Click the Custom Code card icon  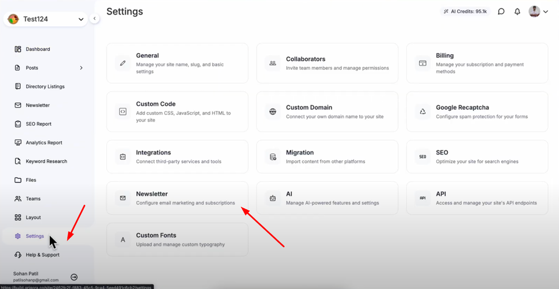(123, 112)
